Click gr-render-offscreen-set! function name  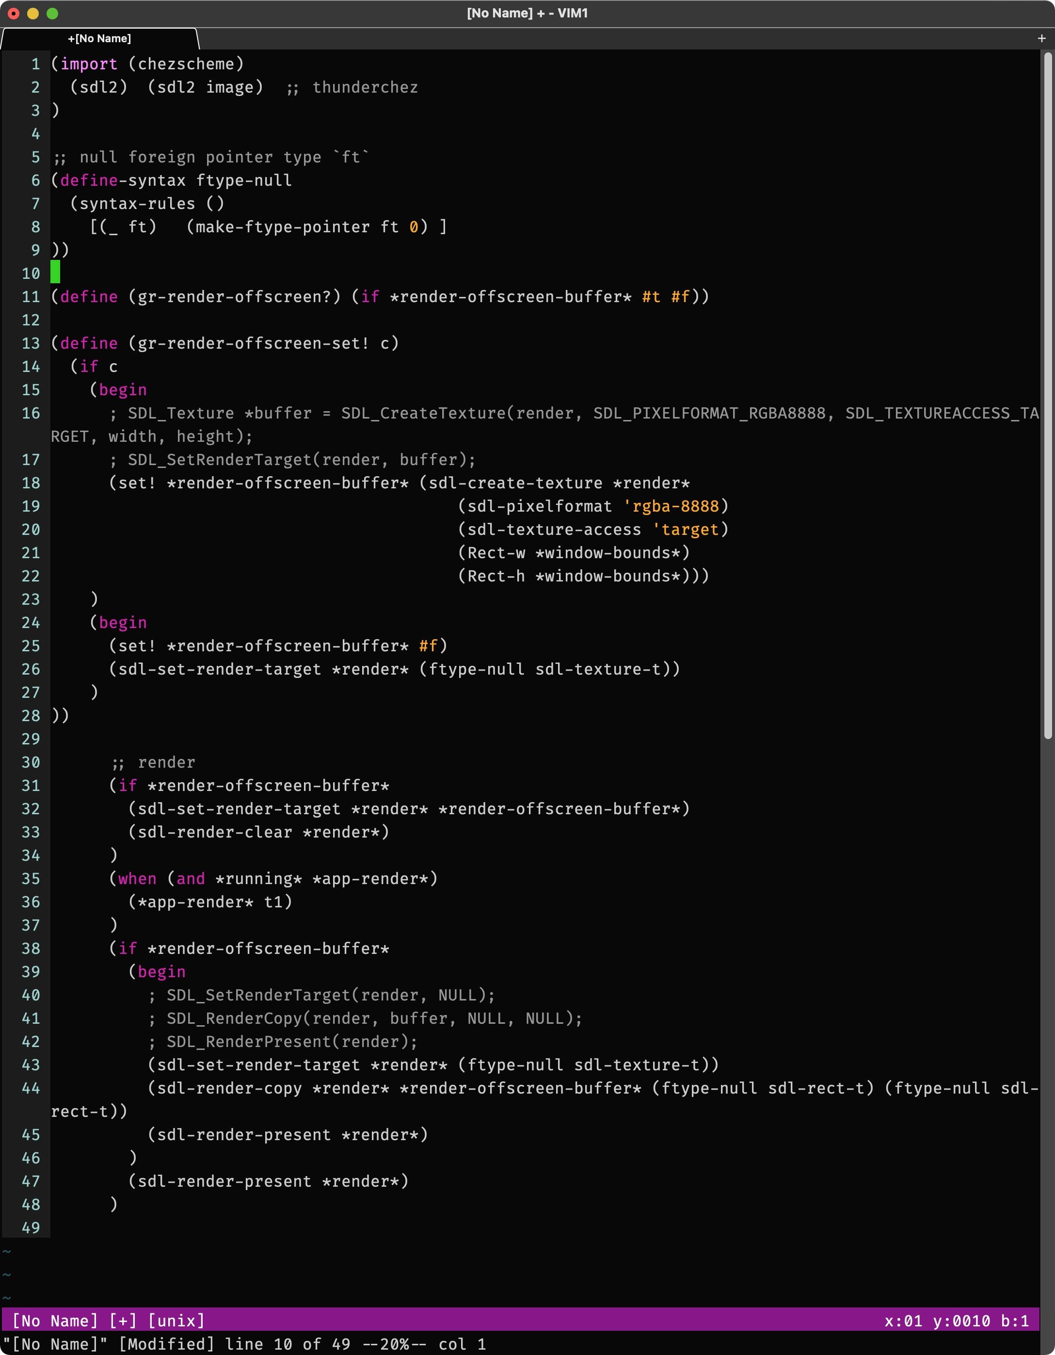pyautogui.click(x=253, y=343)
